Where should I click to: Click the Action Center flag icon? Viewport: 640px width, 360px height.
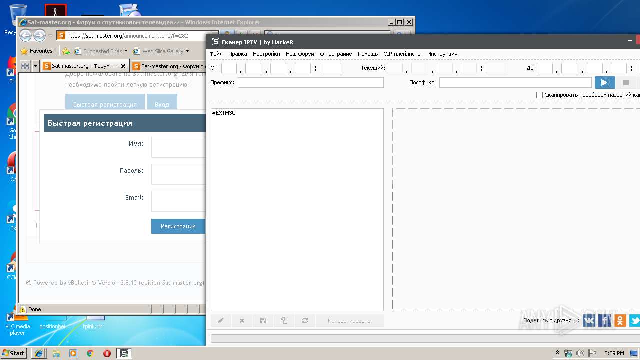[591, 353]
